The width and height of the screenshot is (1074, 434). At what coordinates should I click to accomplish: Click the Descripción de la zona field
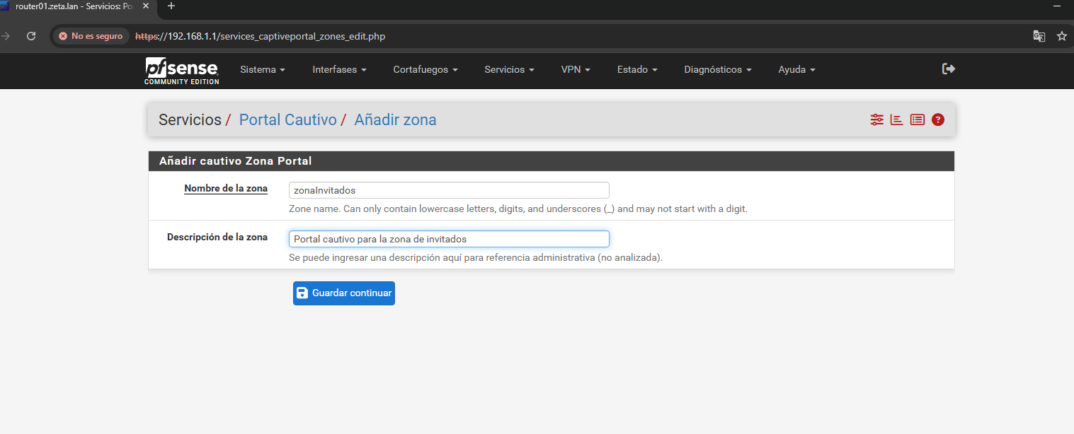point(449,239)
